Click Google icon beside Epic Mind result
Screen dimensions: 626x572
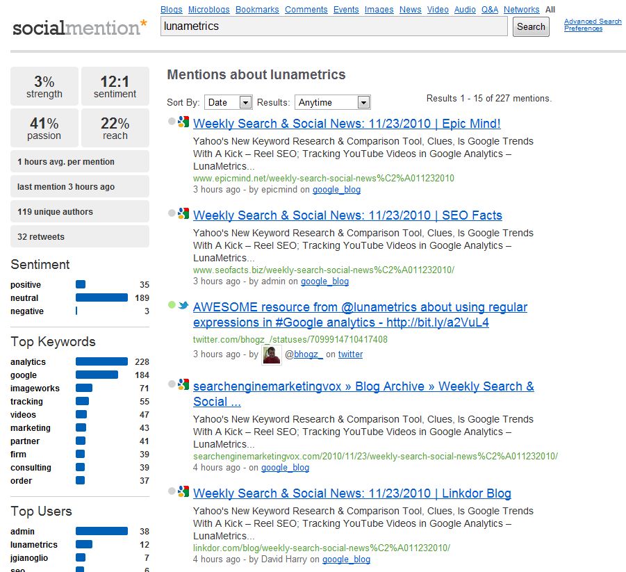(183, 122)
